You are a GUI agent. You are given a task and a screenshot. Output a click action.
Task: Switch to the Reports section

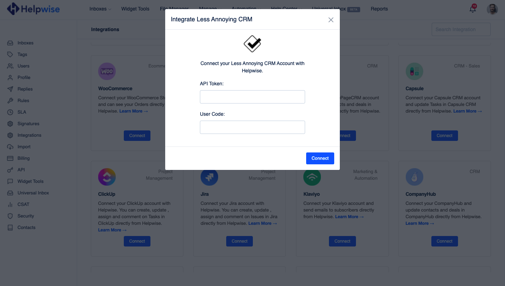[379, 9]
